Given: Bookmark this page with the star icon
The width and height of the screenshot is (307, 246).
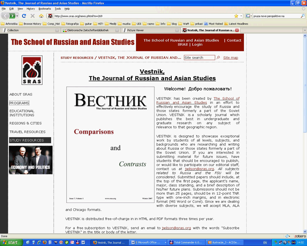Looking at the screenshot, I should (x=236, y=16).
